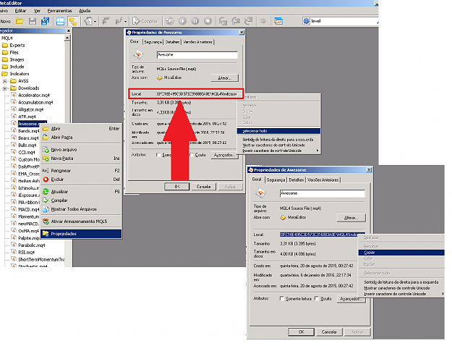
Task: Click Alterar button in dialog with Selecionar tudo menu
Action: [x=225, y=78]
